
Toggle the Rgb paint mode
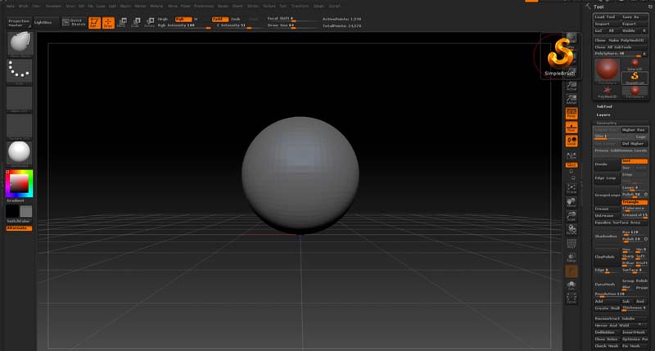(183, 19)
